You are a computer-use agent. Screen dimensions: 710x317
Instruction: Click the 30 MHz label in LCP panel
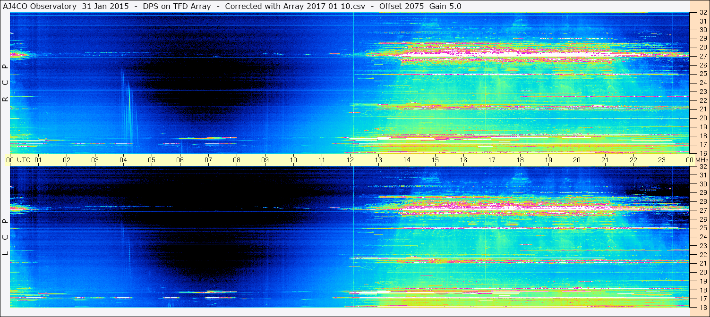702,184
